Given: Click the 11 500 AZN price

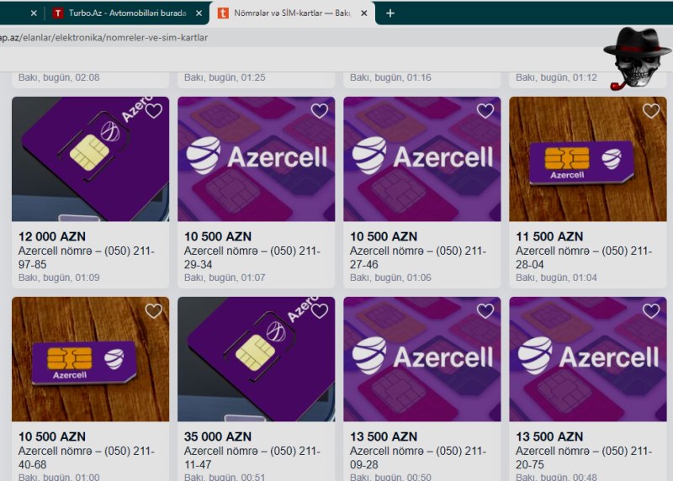Looking at the screenshot, I should (549, 236).
